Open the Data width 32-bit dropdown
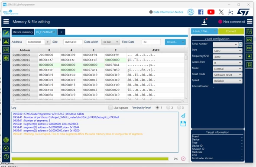 click(x=110, y=42)
